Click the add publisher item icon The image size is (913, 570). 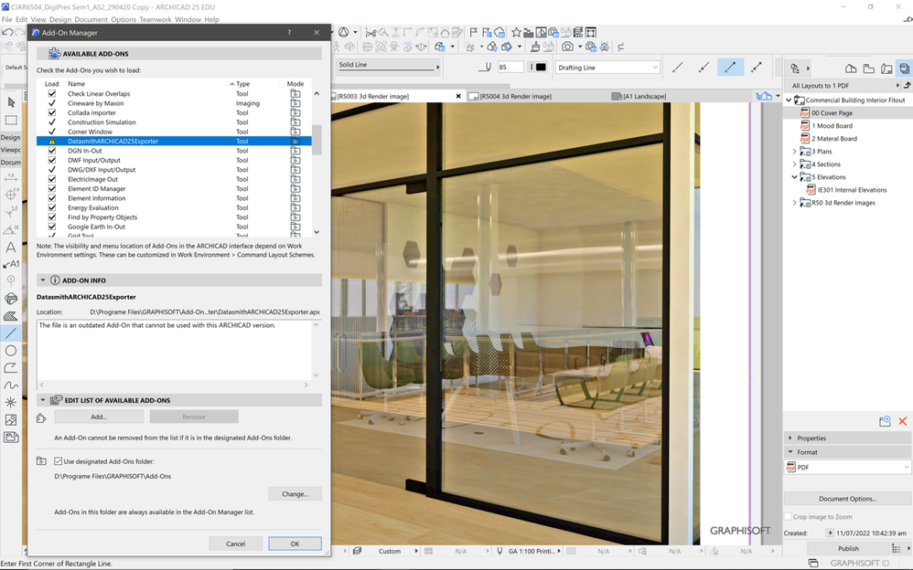[x=885, y=421]
